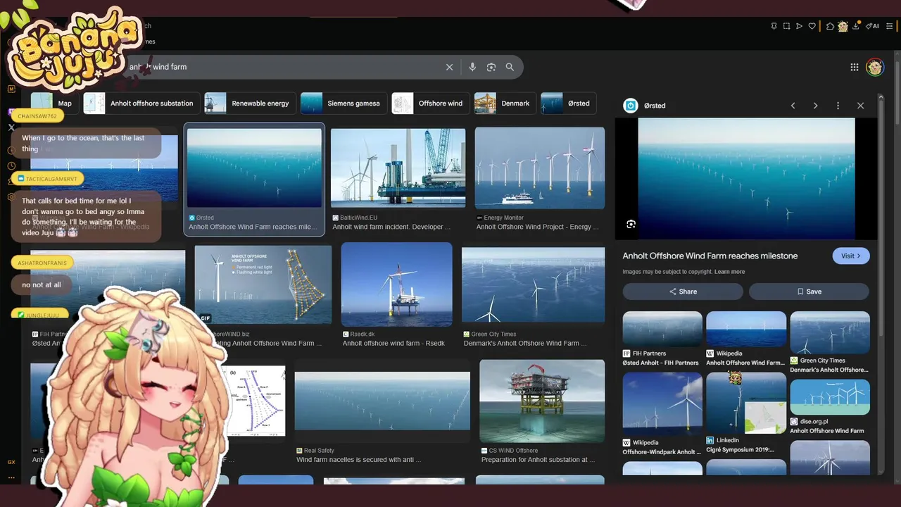This screenshot has height=507, width=901.
Task: Select the Ørsted filter chip
Action: coord(569,103)
